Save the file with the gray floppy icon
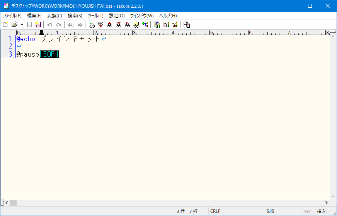The width and height of the screenshot is (337, 216). [29, 25]
